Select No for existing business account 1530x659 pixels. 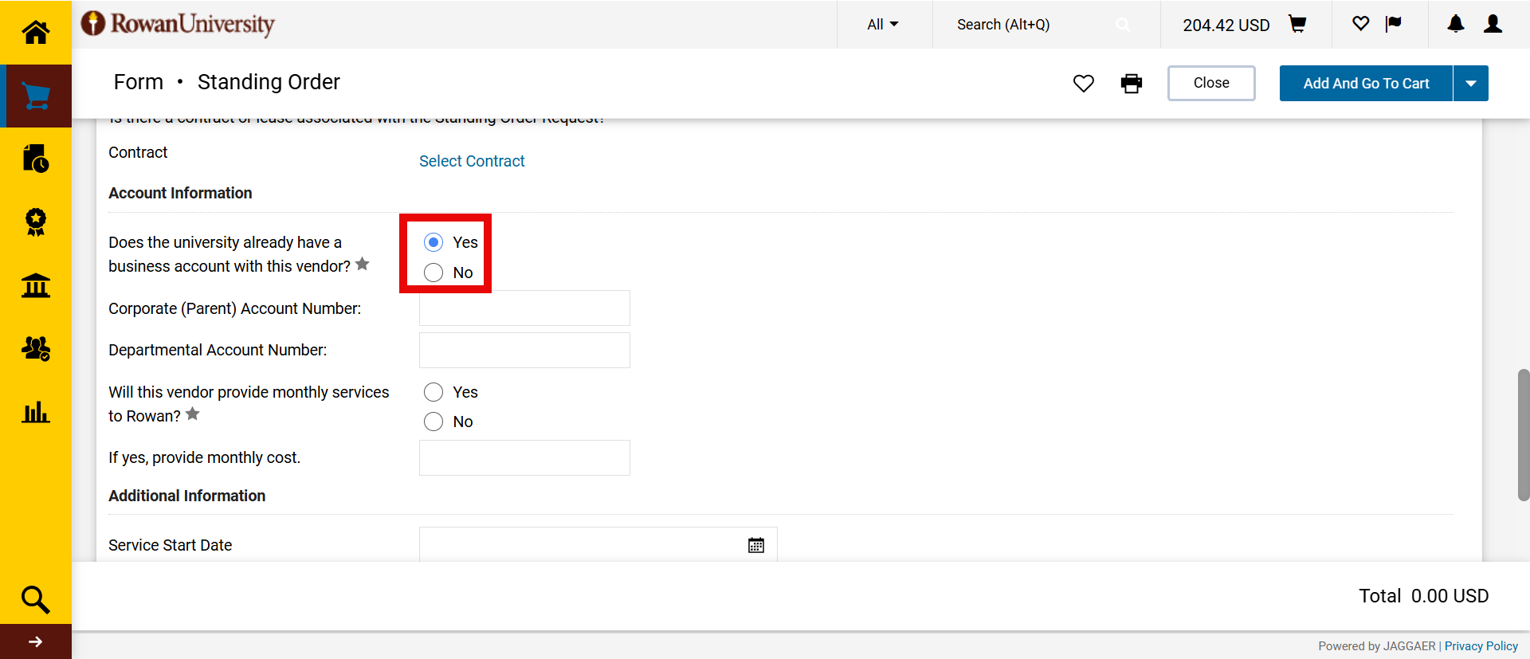click(x=433, y=273)
